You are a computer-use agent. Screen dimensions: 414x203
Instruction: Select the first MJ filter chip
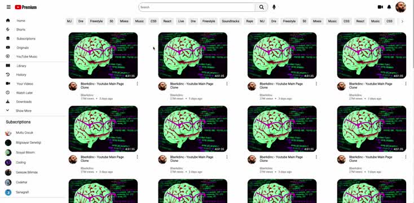pyautogui.click(x=69, y=21)
